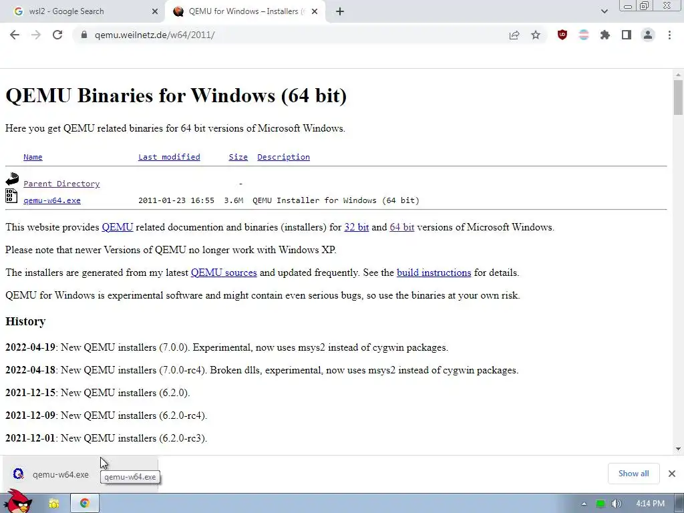
Task: Click the QEMU Installer for Windows description
Action: pos(336,200)
